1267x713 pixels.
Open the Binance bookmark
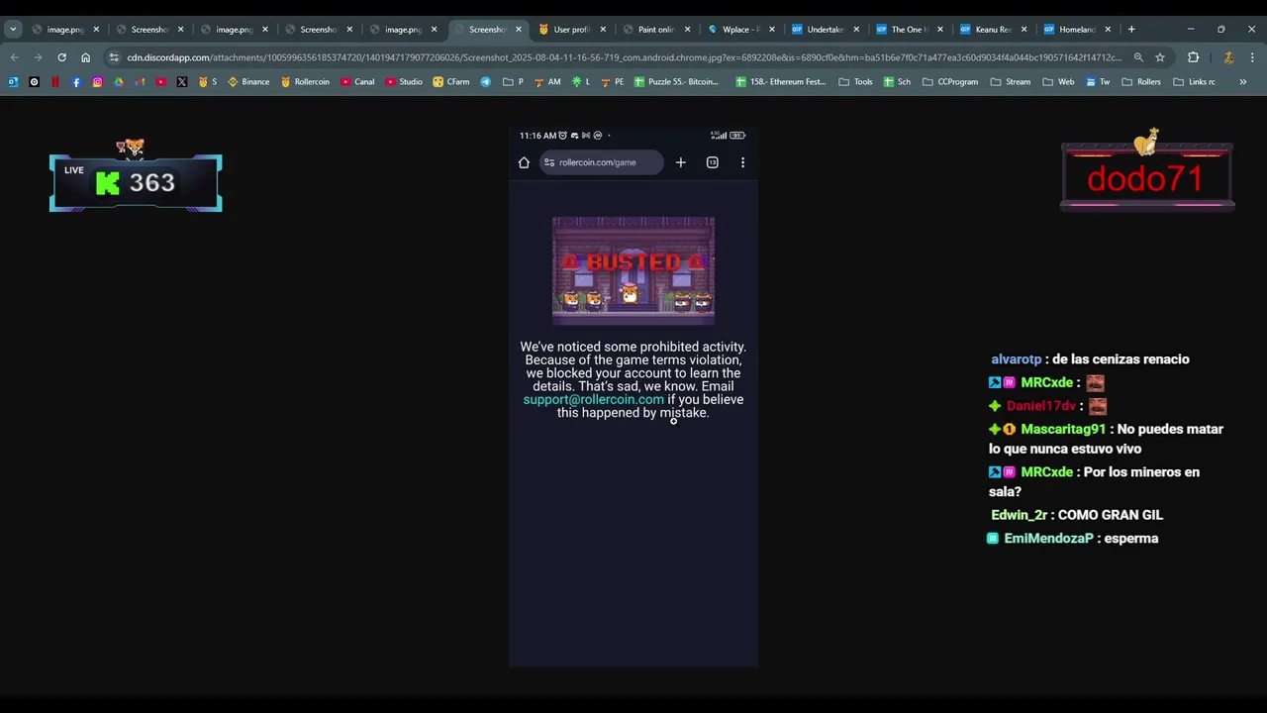[248, 82]
